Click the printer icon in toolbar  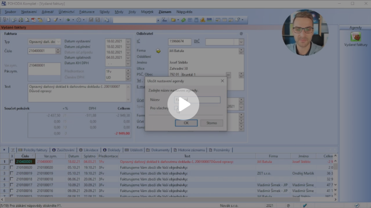tap(21, 20)
